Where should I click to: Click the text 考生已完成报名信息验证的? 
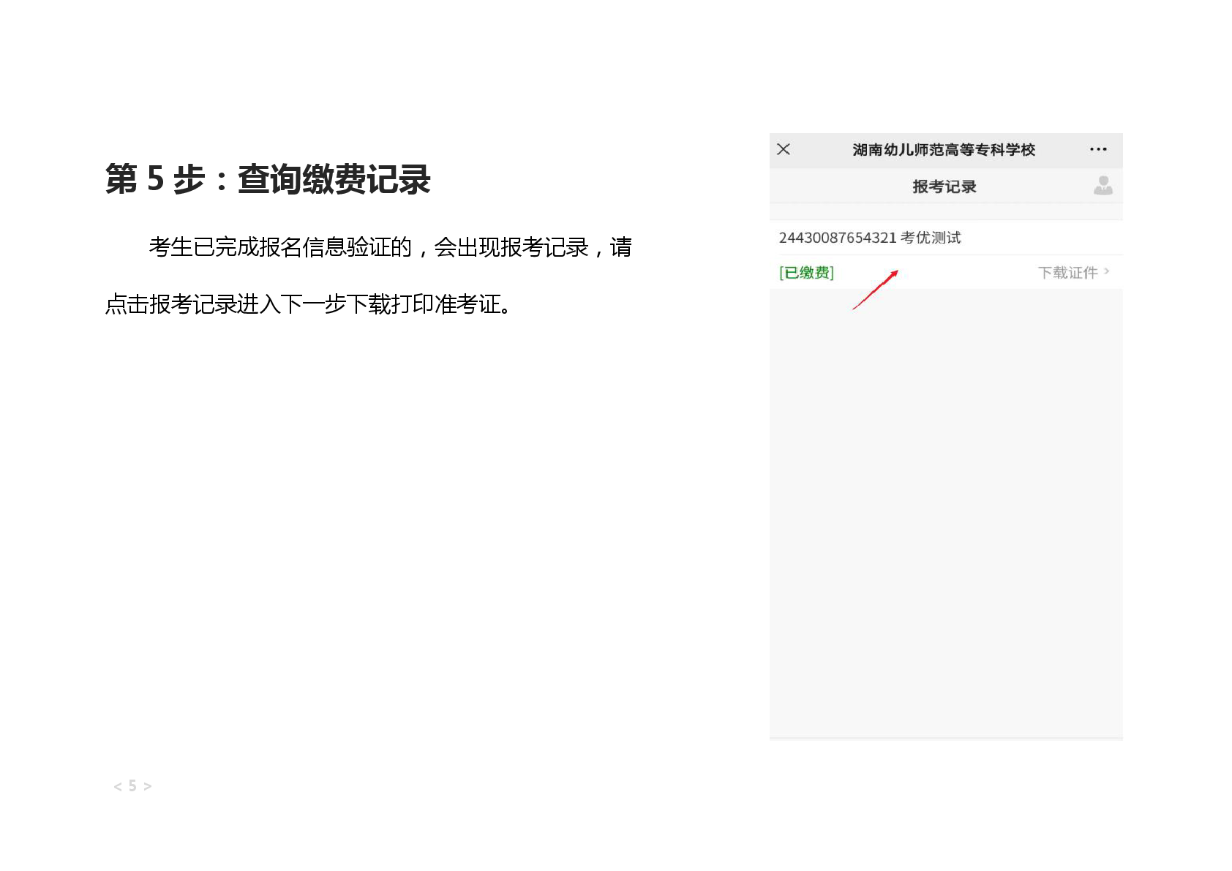click(280, 247)
